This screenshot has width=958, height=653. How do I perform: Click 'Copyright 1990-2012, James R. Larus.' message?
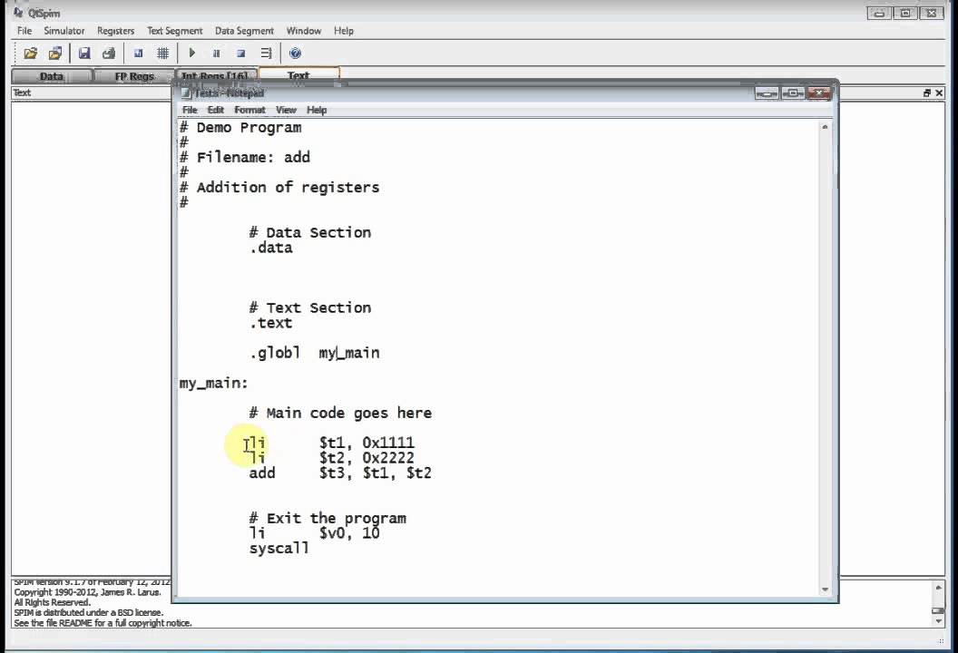pyautogui.click(x=87, y=592)
